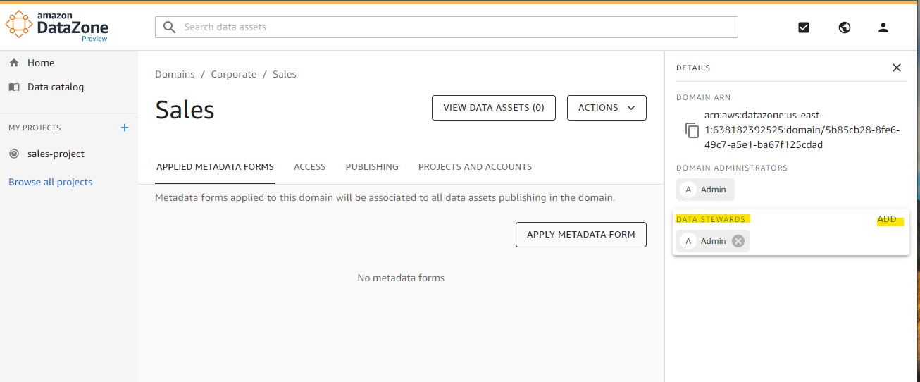Open the tasks checkbox icon in header
This screenshot has height=382, width=920.
(804, 27)
